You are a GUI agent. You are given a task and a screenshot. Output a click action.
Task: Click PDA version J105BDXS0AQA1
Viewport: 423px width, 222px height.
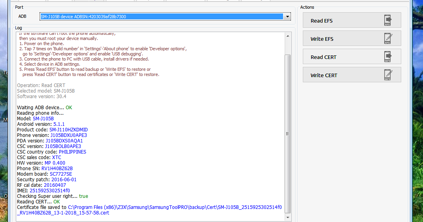[x=64, y=141]
